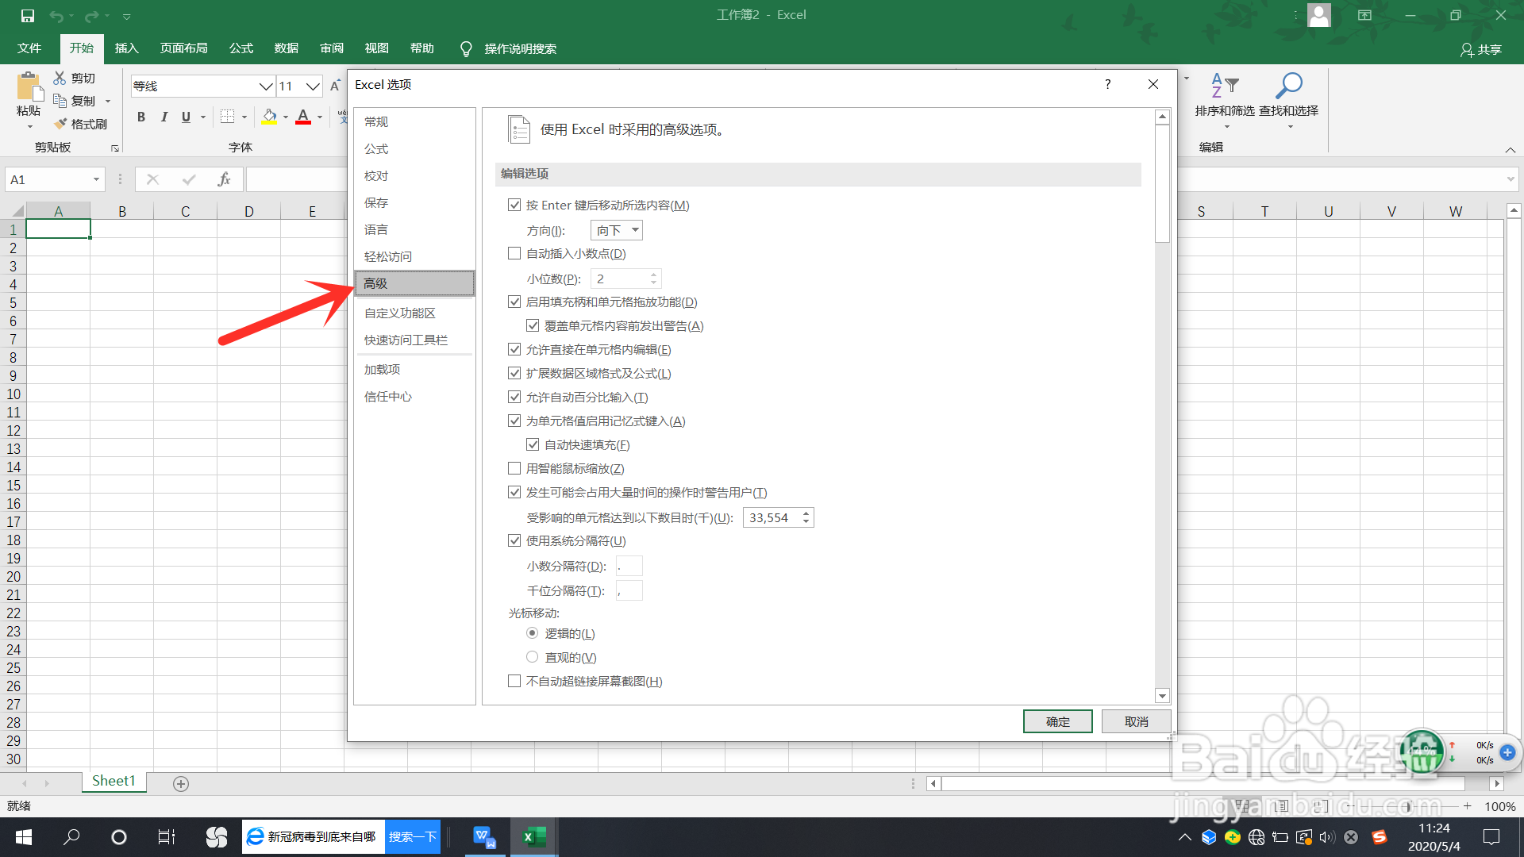Toggle alert before overwriting cells checkbox
This screenshot has width=1524, height=857.
pos(533,325)
